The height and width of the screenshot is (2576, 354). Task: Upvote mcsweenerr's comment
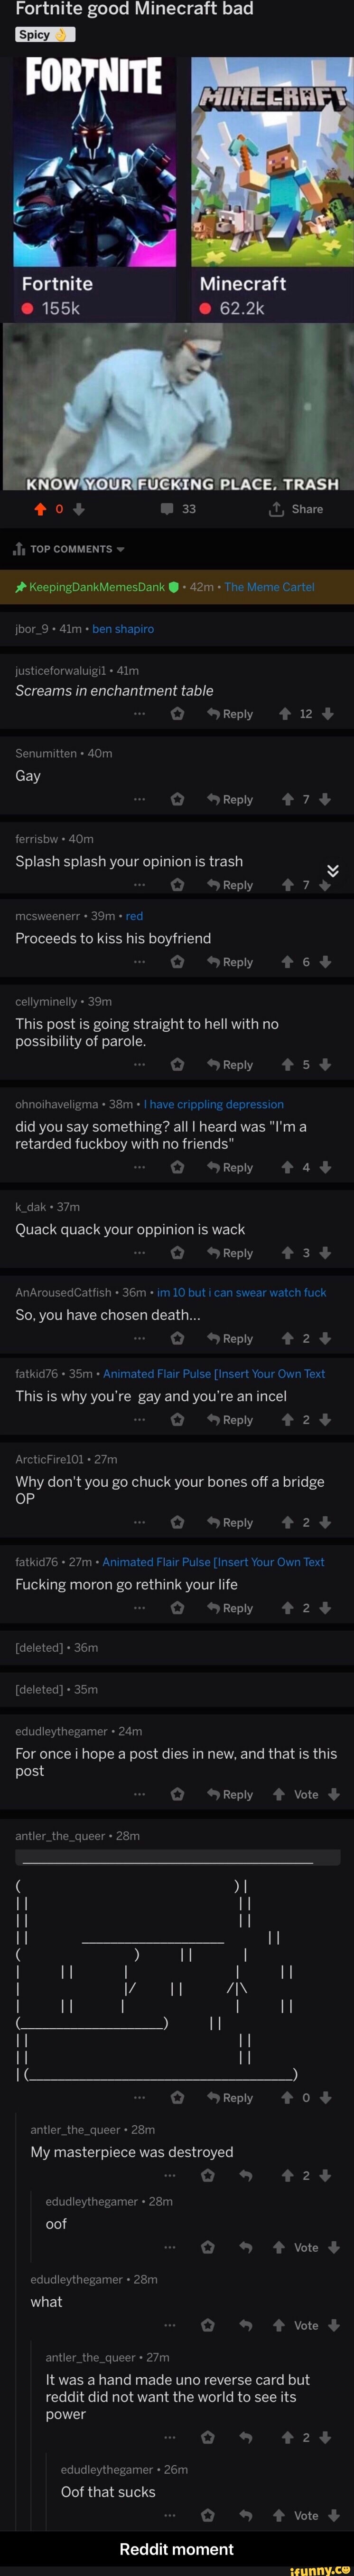286,962
